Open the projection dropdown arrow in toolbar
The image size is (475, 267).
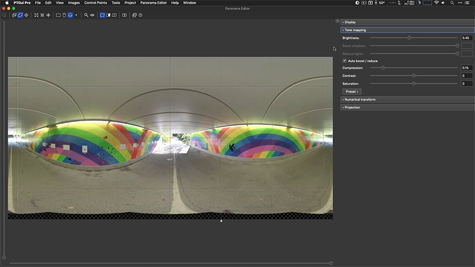(x=76, y=15)
